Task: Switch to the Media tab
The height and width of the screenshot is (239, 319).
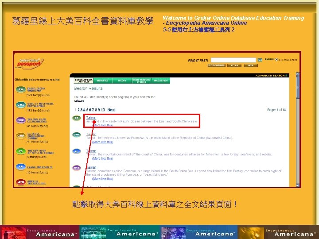Action: [122, 81]
